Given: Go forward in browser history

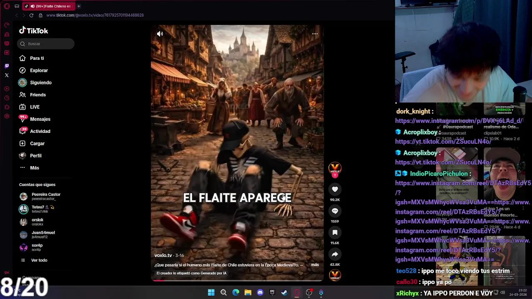Looking at the screenshot, I should click(23, 15).
